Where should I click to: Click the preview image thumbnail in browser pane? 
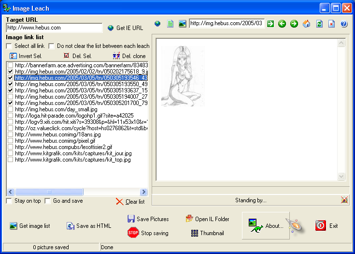(x=183, y=76)
